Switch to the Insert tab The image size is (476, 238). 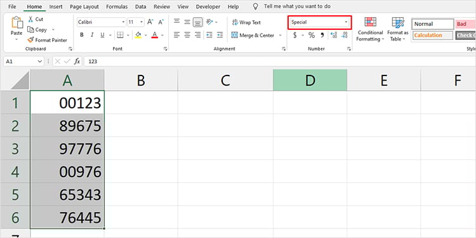(x=56, y=6)
